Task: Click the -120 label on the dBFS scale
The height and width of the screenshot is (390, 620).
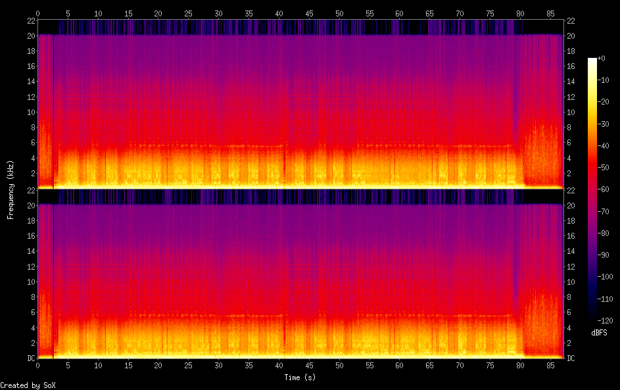Action: 607,320
